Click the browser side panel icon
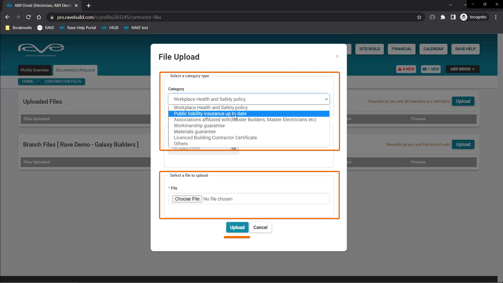The height and width of the screenshot is (283, 503). 453,17
